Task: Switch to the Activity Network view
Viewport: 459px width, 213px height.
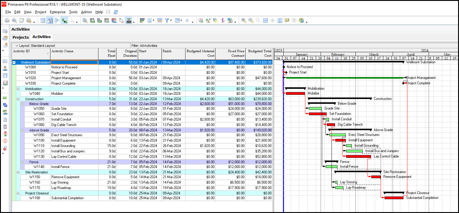Action: pos(57,21)
